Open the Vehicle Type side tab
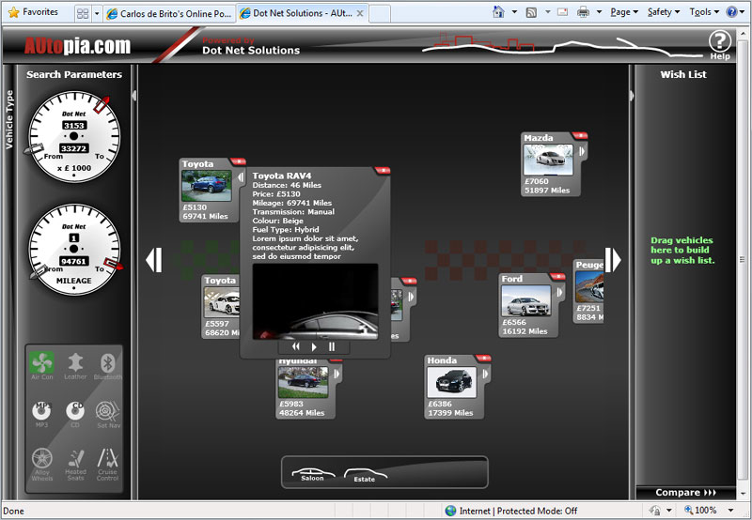This screenshot has height=520, width=752. pos(9,120)
